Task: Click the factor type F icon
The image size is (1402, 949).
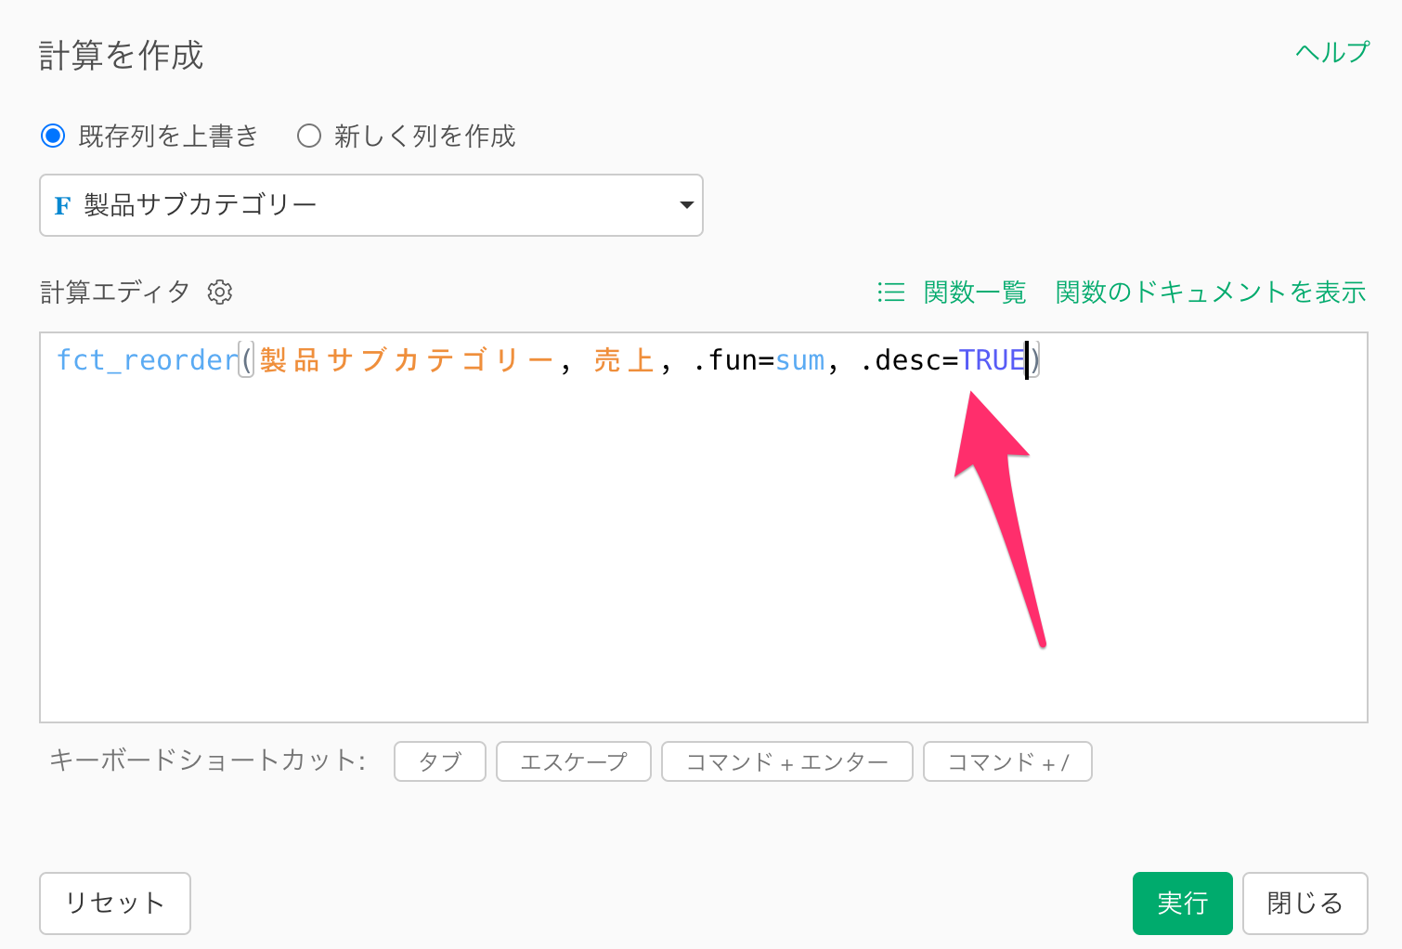Action: (62, 205)
